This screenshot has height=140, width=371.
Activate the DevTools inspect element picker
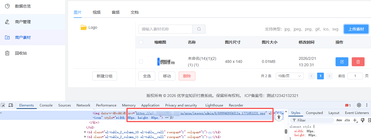pos(3,105)
